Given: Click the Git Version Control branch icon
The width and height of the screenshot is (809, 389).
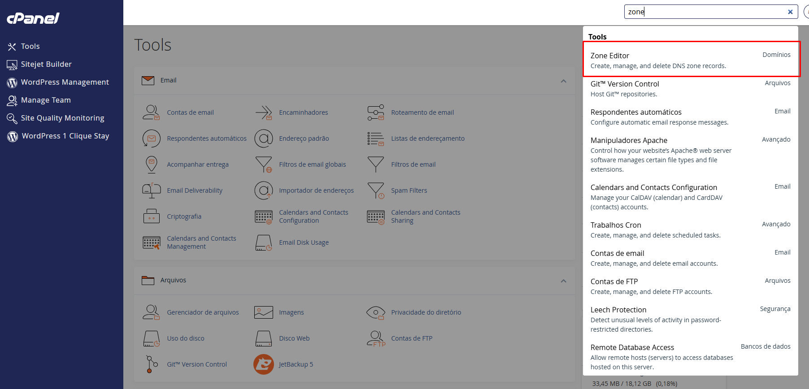Looking at the screenshot, I should click(x=152, y=364).
